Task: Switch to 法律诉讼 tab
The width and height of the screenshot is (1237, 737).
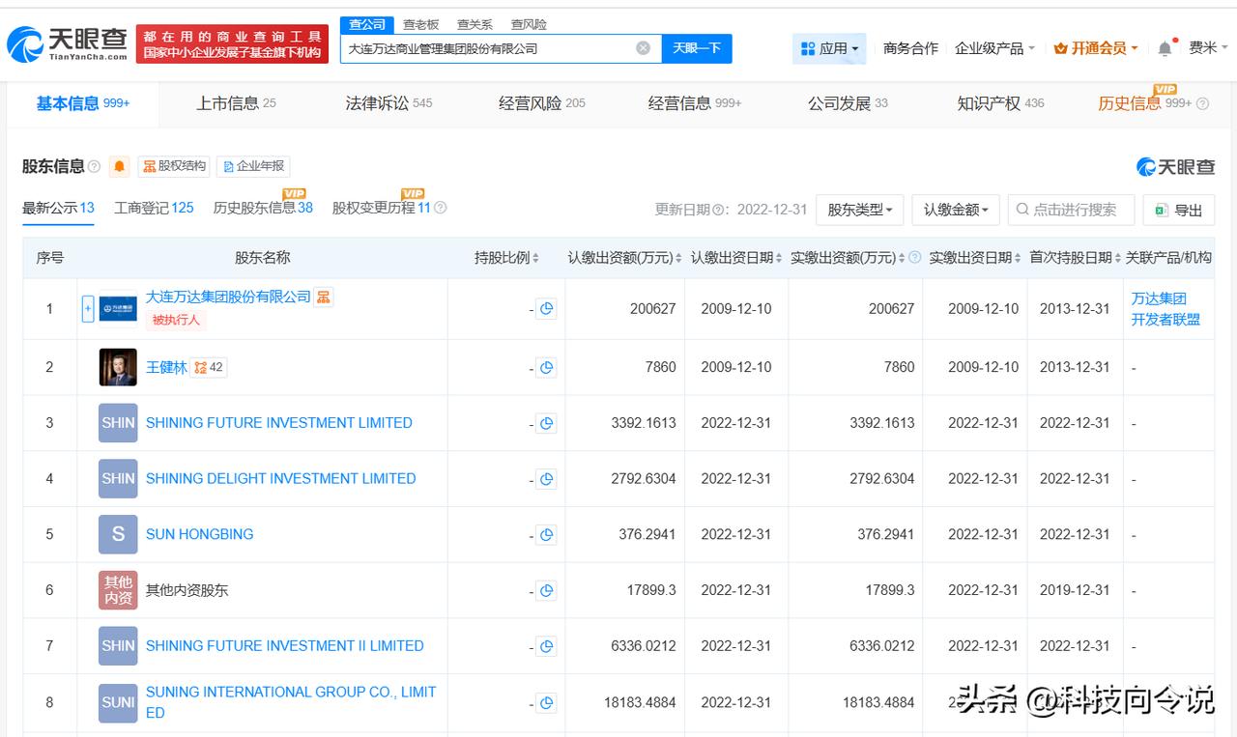Action: [x=388, y=103]
